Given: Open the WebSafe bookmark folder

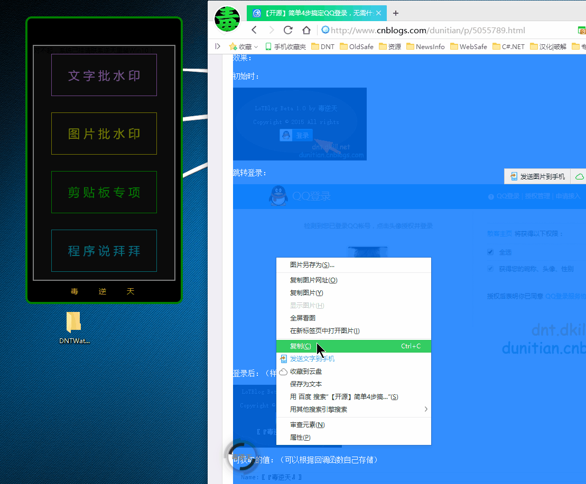Looking at the screenshot, I should [x=469, y=46].
